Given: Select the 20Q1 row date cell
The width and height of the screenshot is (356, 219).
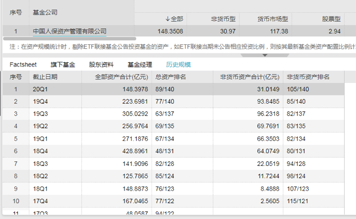Looking at the screenshot, I should point(40,89).
